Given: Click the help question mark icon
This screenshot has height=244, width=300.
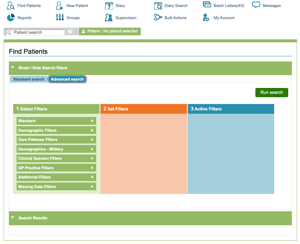Looking at the screenshot, I should tap(70, 32).
